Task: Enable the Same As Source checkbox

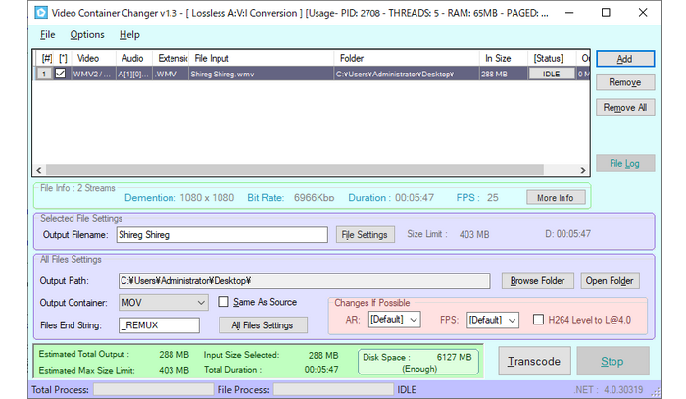Action: click(223, 302)
